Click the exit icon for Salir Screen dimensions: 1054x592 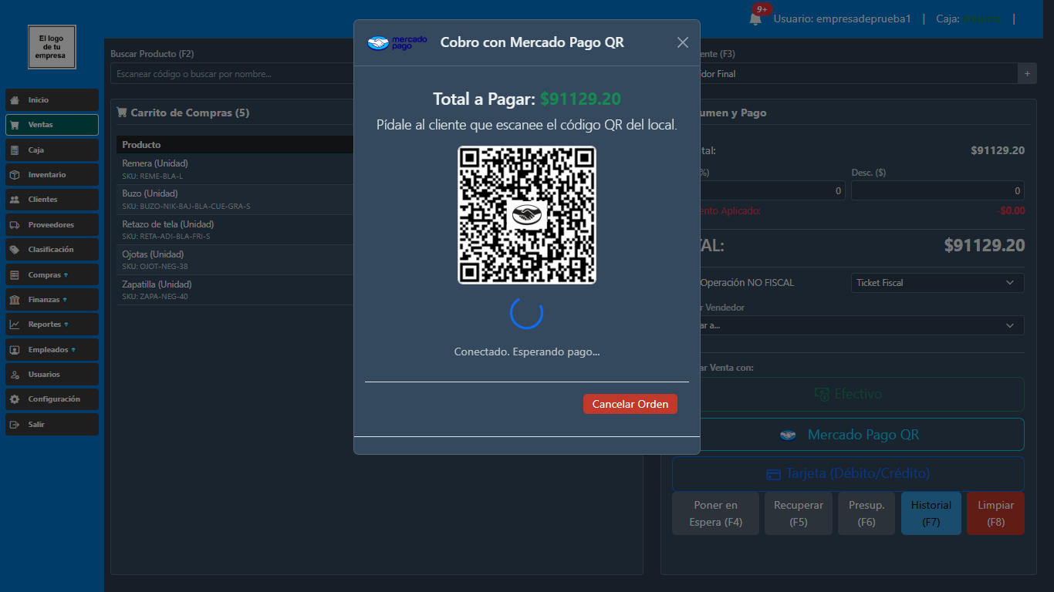click(15, 425)
